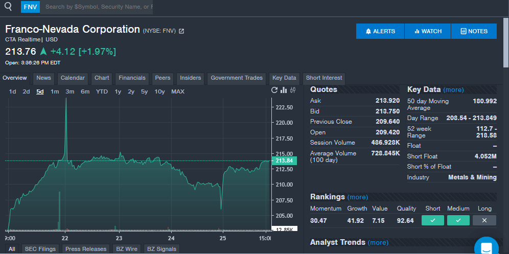Switch to the Financials tab
Screen dimensions: 509x254
point(132,78)
